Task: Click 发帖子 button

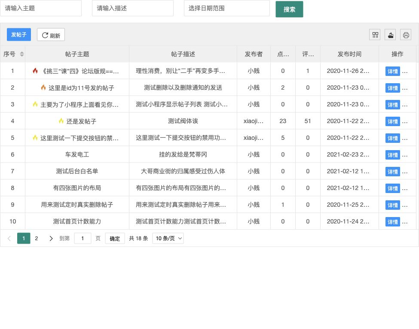Action: 19,35
